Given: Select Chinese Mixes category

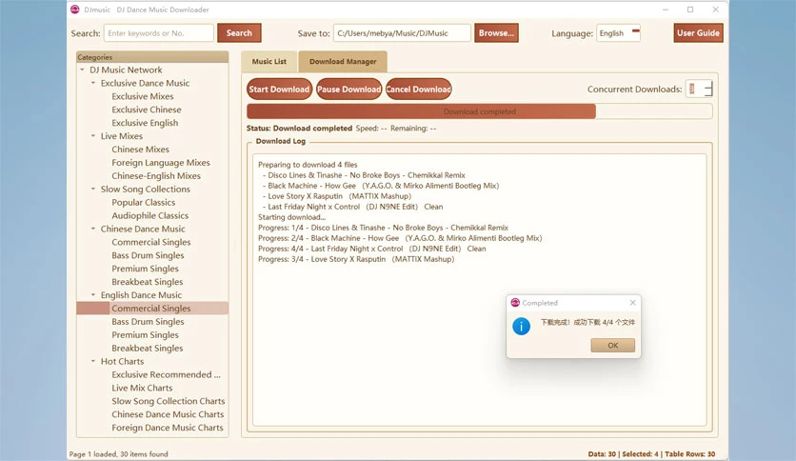Looking at the screenshot, I should pos(140,150).
